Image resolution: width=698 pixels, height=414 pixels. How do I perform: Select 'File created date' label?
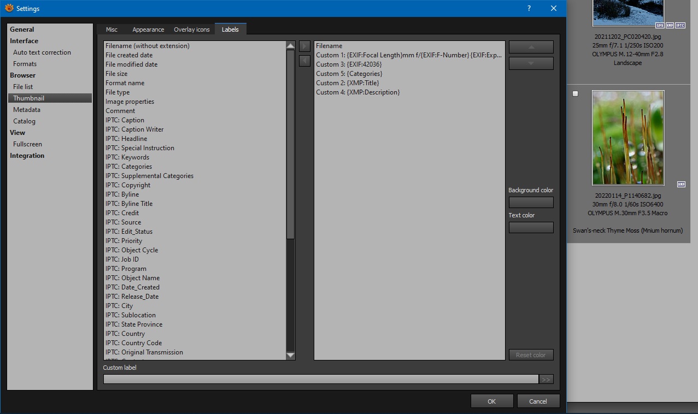129,55
